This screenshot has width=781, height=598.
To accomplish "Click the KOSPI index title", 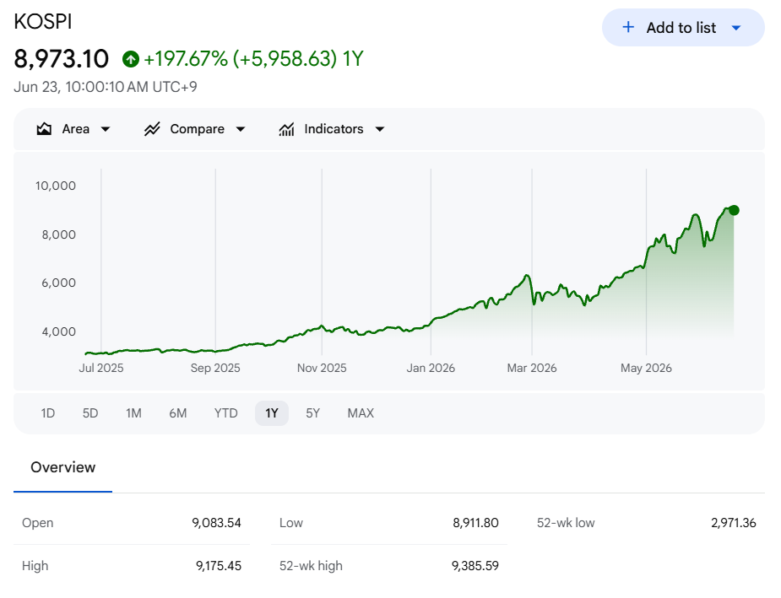I will [x=43, y=22].
